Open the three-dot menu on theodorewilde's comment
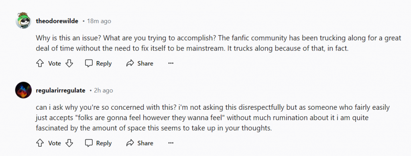This screenshot has height=156, width=411. coord(171,63)
